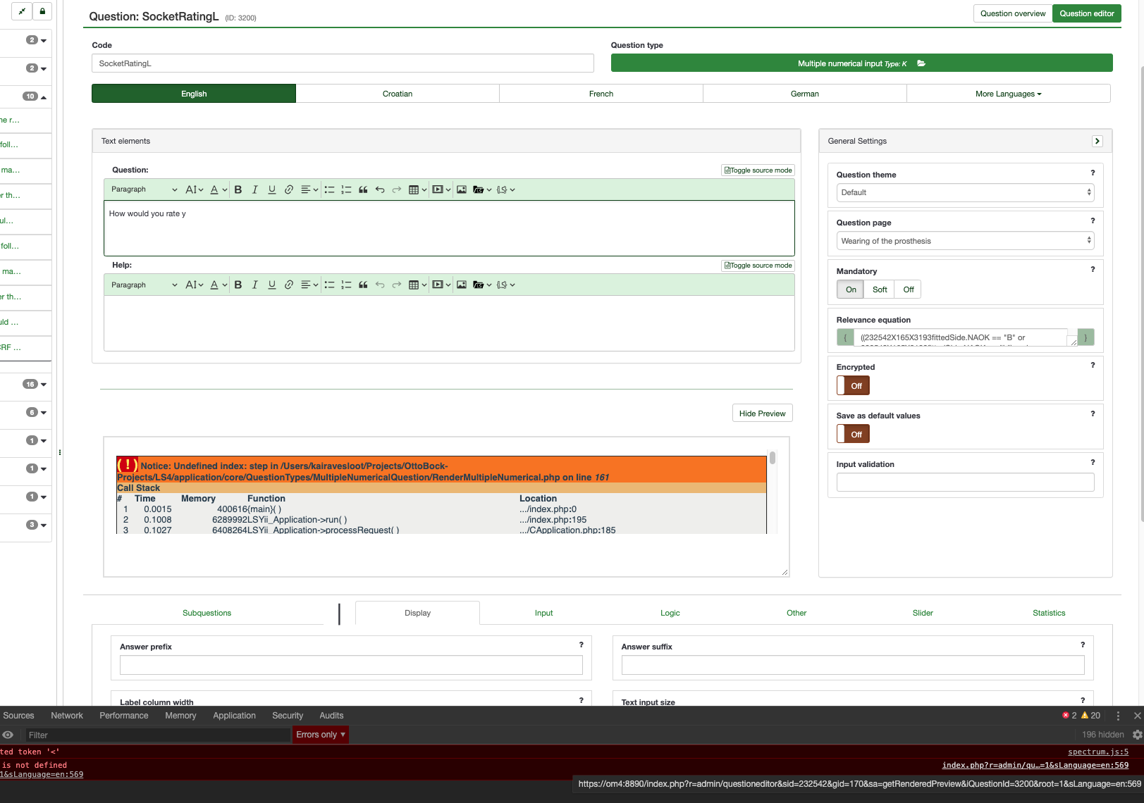Open the Logic settings tab
1144x803 pixels.
(x=670, y=613)
